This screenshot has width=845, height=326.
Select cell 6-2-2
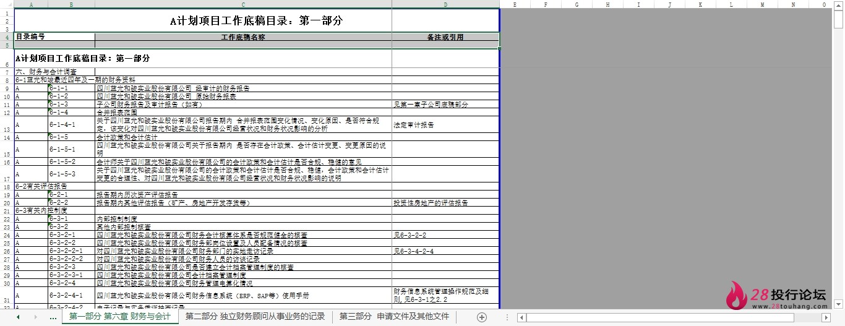(x=71, y=202)
